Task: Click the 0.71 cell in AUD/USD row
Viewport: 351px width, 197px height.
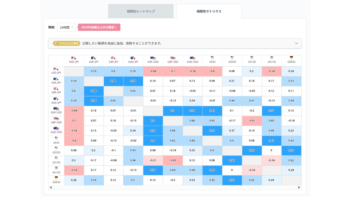Action: (212, 131)
